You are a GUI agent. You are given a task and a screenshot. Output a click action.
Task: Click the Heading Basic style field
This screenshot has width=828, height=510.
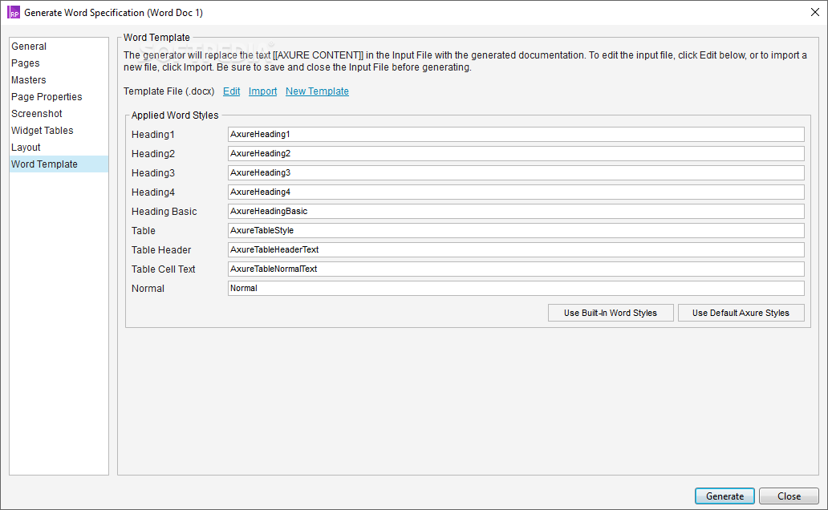[516, 211]
